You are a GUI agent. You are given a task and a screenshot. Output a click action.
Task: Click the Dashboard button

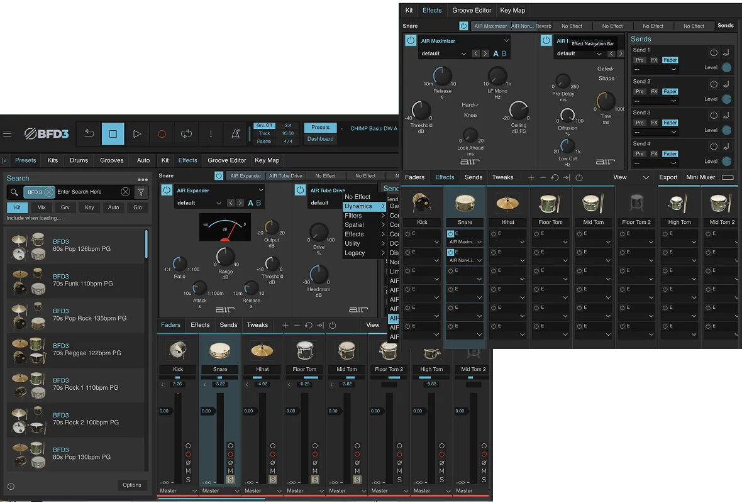point(320,139)
